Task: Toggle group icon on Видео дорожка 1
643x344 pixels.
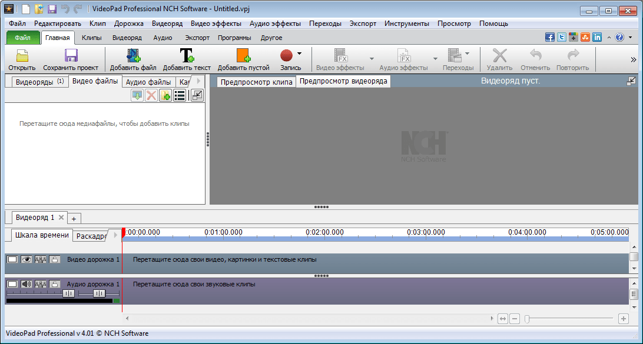Action: click(40, 259)
